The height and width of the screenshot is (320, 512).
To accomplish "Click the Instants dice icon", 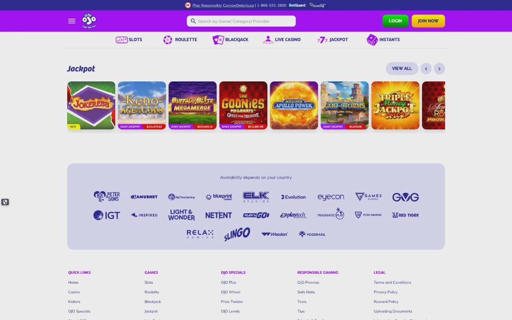I will tap(372, 40).
